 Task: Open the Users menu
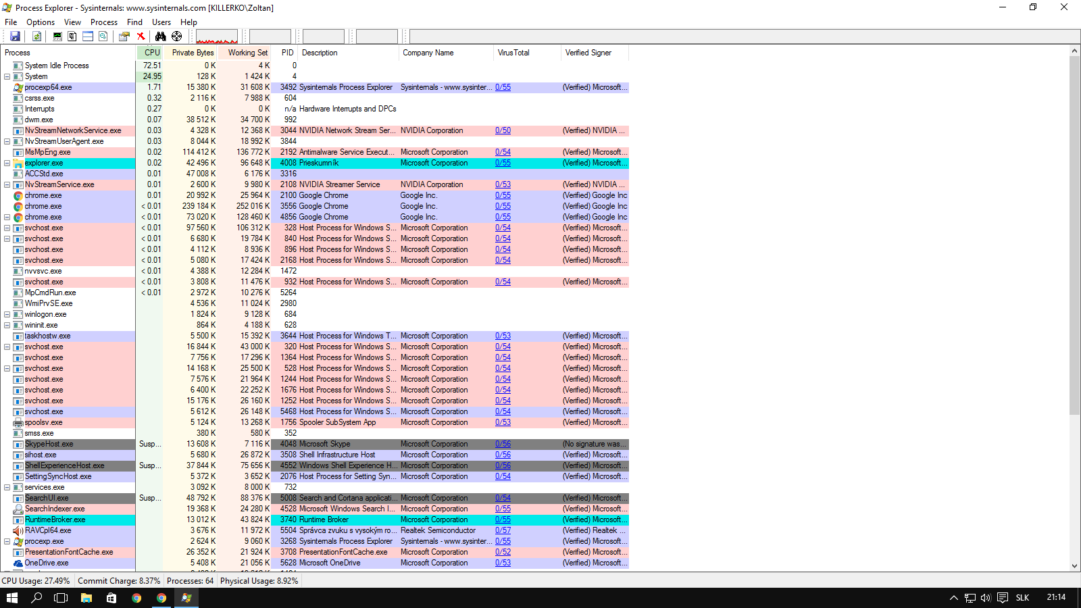[x=161, y=22]
